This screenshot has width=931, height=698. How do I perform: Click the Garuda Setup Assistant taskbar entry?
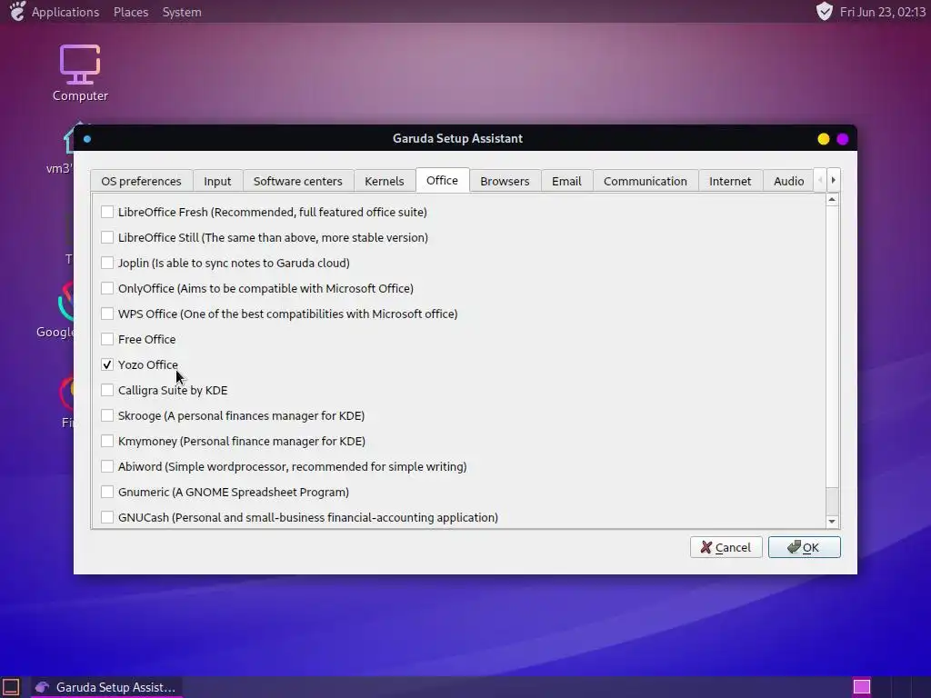click(x=105, y=687)
